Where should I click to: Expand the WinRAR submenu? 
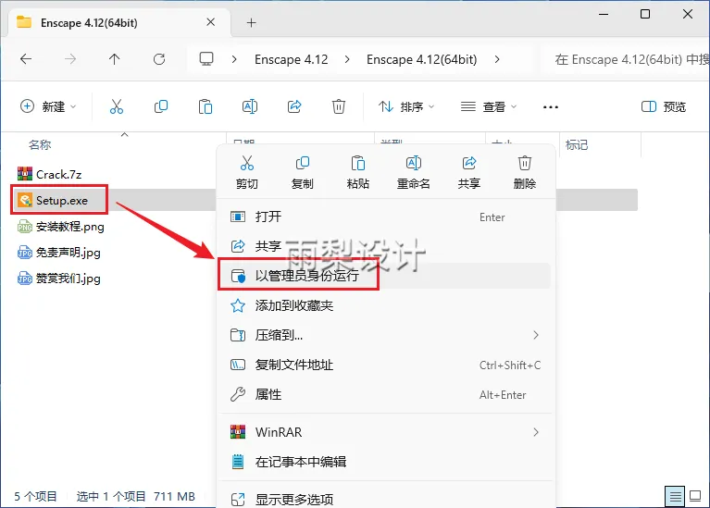pos(536,432)
